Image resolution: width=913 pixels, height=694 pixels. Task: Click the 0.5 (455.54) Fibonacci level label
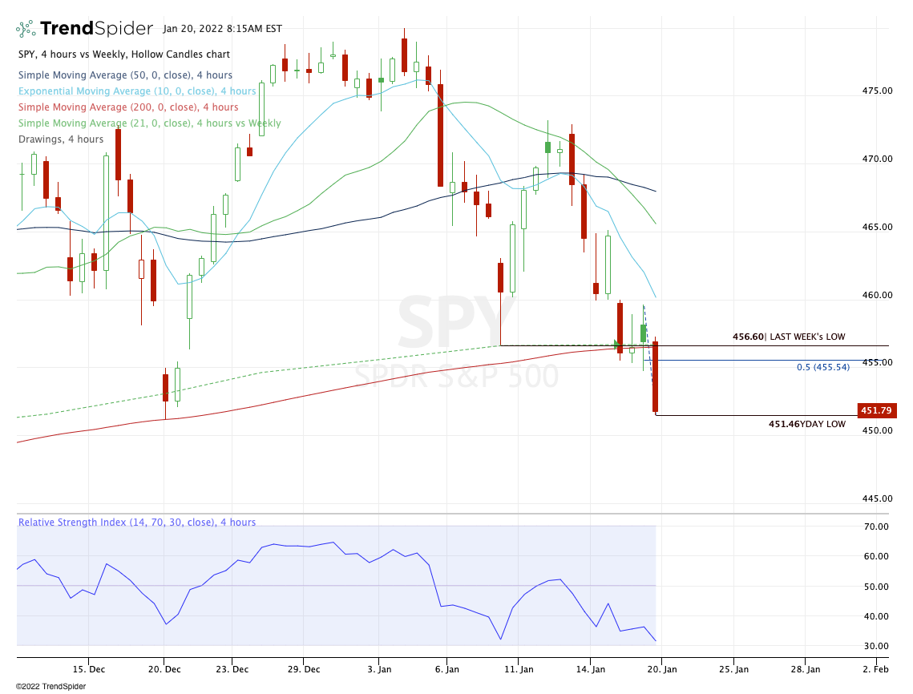coord(822,367)
